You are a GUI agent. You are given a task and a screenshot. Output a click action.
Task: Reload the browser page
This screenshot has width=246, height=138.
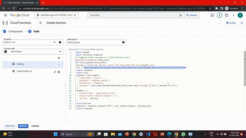(14, 8)
